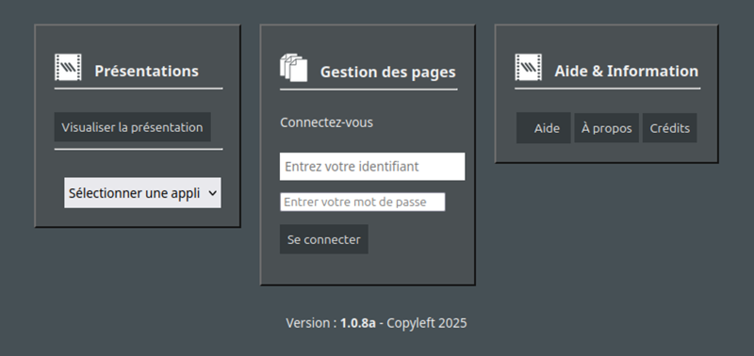The width and height of the screenshot is (754, 356).
Task: Open the À propos section
Action: coord(606,128)
